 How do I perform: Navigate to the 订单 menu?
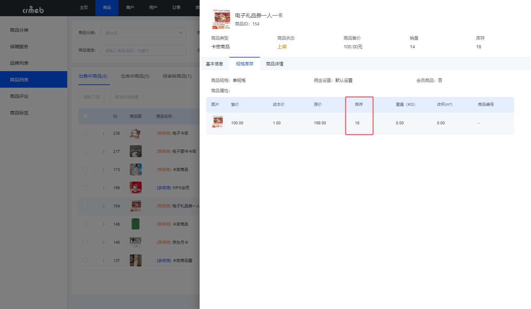176,8
